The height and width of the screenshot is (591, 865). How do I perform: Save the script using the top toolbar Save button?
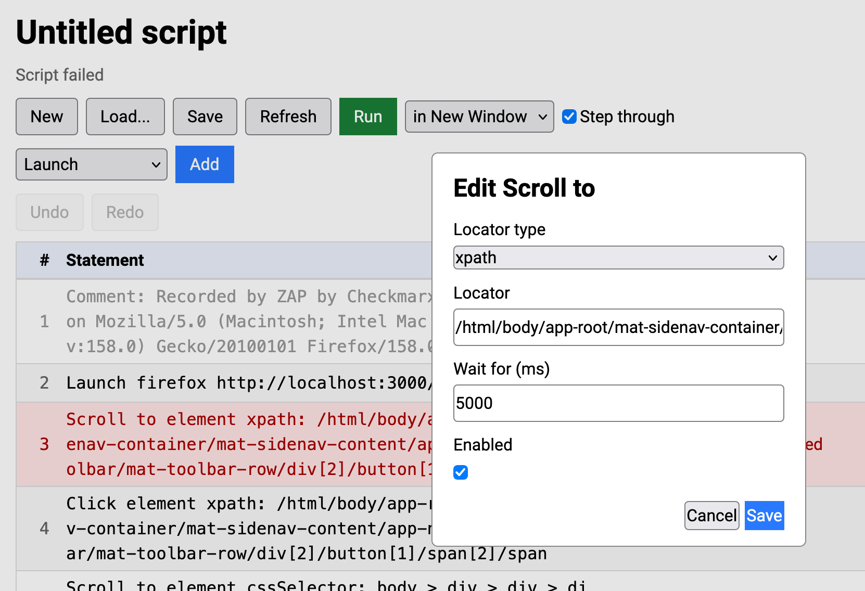(205, 117)
